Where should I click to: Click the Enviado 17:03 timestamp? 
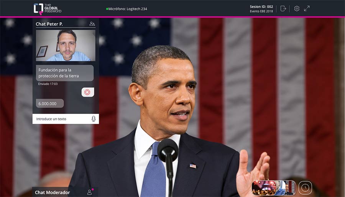tap(48, 84)
